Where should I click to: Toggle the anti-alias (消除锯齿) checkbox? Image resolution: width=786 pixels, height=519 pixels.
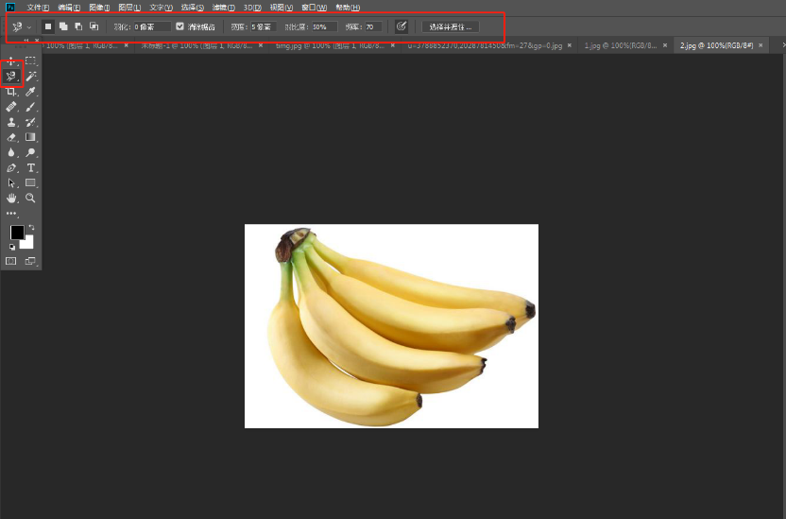click(x=179, y=26)
